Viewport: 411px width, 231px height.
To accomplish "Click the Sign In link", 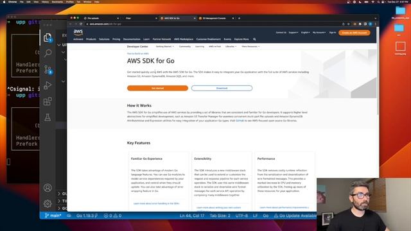I will 333,33.
